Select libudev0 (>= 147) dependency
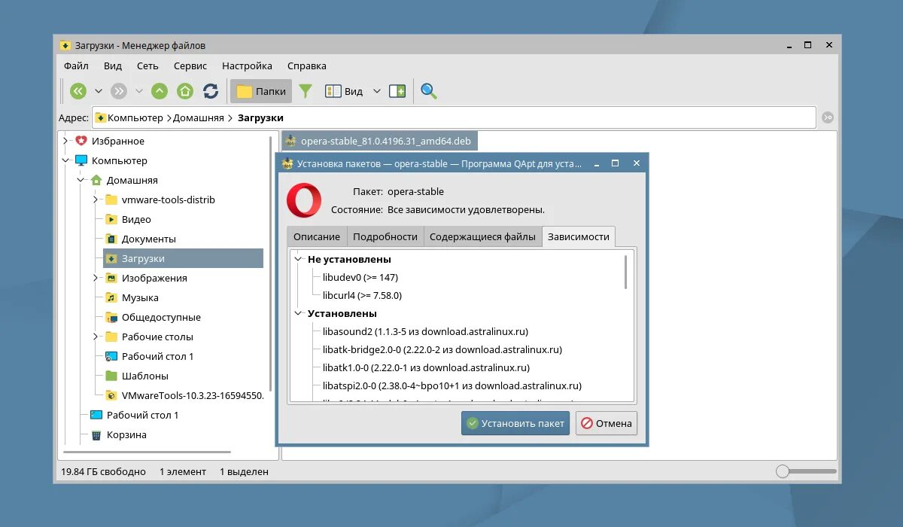Image resolution: width=903 pixels, height=527 pixels. point(360,277)
